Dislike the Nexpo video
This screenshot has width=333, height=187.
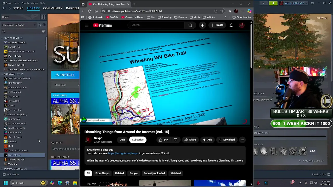(175, 140)
